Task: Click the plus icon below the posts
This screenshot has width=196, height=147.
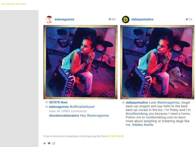Action: [x=45, y=143]
